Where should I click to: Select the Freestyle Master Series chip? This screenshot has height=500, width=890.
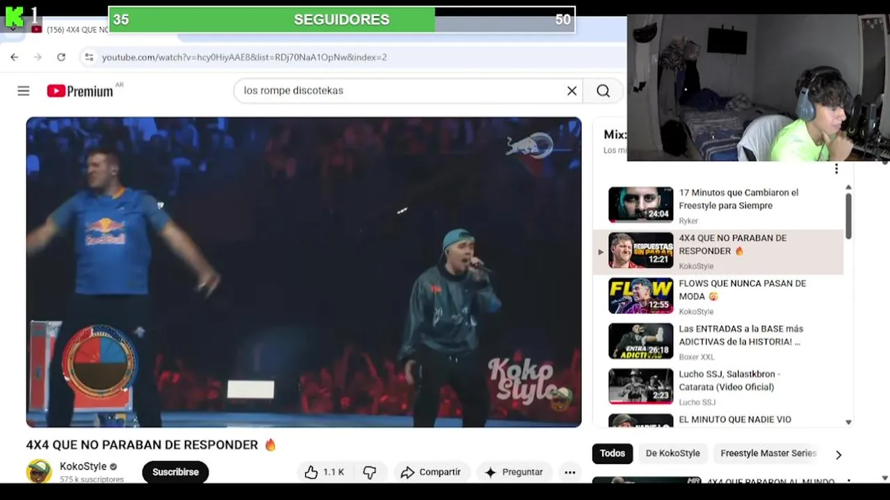pos(768,453)
